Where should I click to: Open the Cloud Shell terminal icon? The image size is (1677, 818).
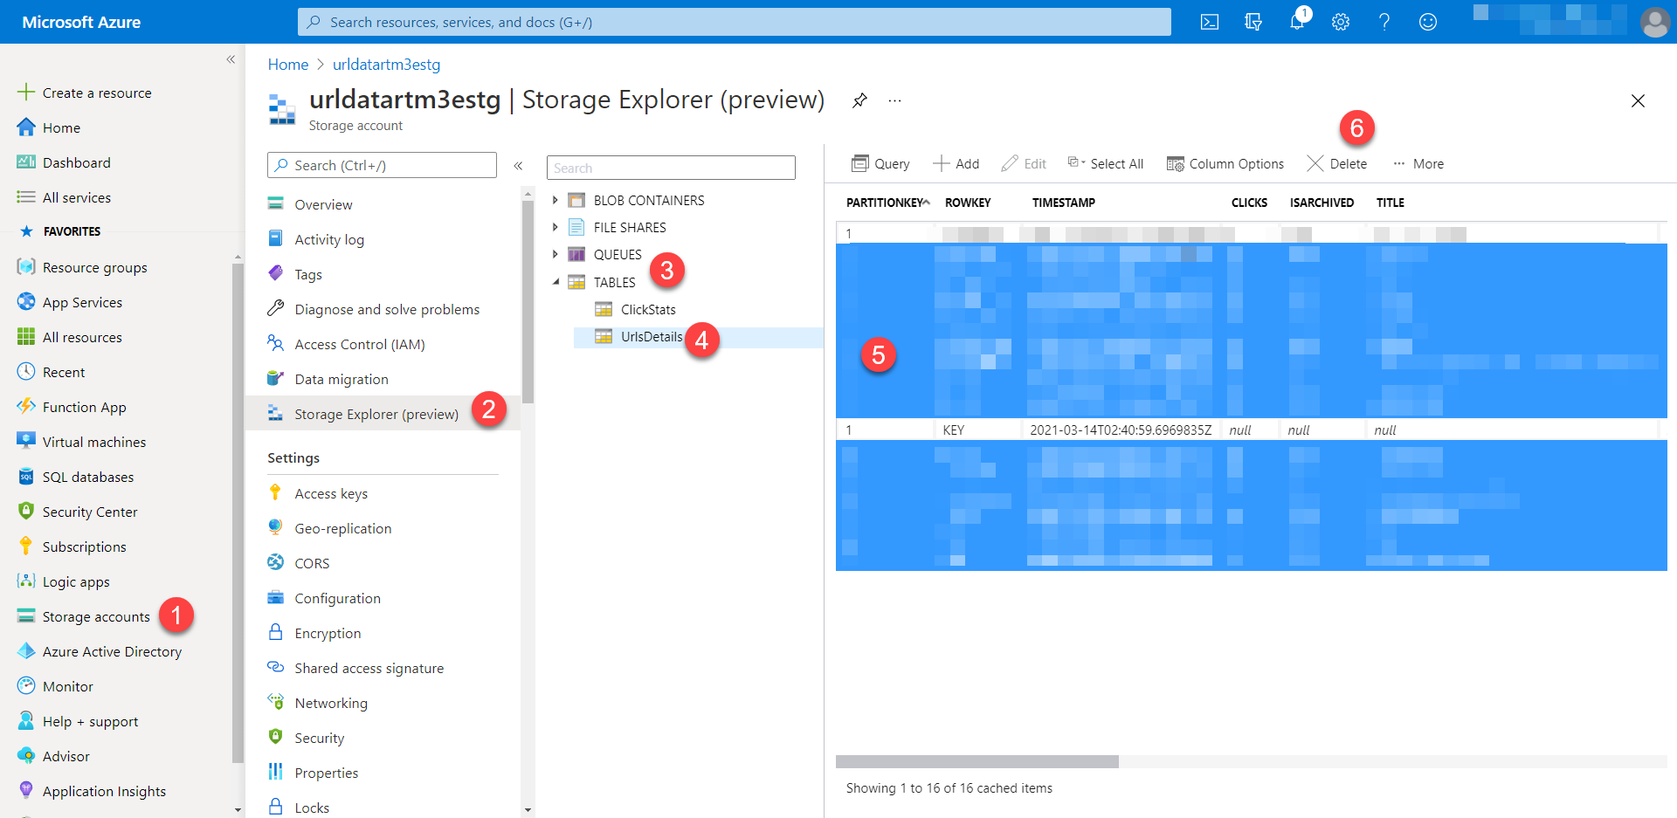click(1209, 22)
